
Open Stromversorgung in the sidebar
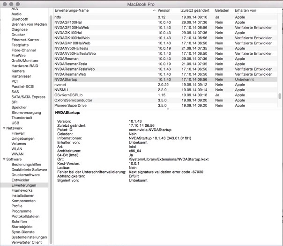[x=26, y=113]
